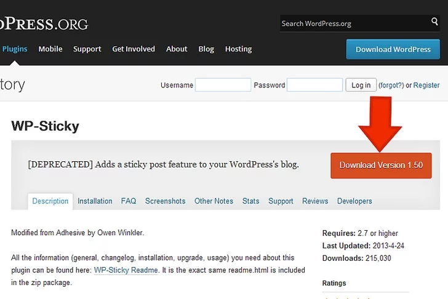
Task: Switch to the Stats tab
Action: coord(250,201)
